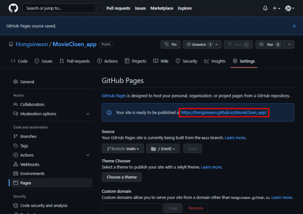Click 'Learn more' in Theme Chooser section
This screenshot has width=303, height=214.
211,167
